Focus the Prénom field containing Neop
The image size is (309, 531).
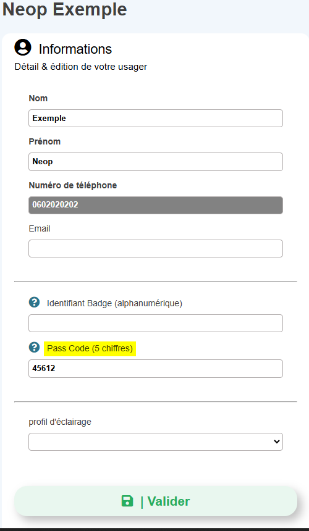click(156, 162)
